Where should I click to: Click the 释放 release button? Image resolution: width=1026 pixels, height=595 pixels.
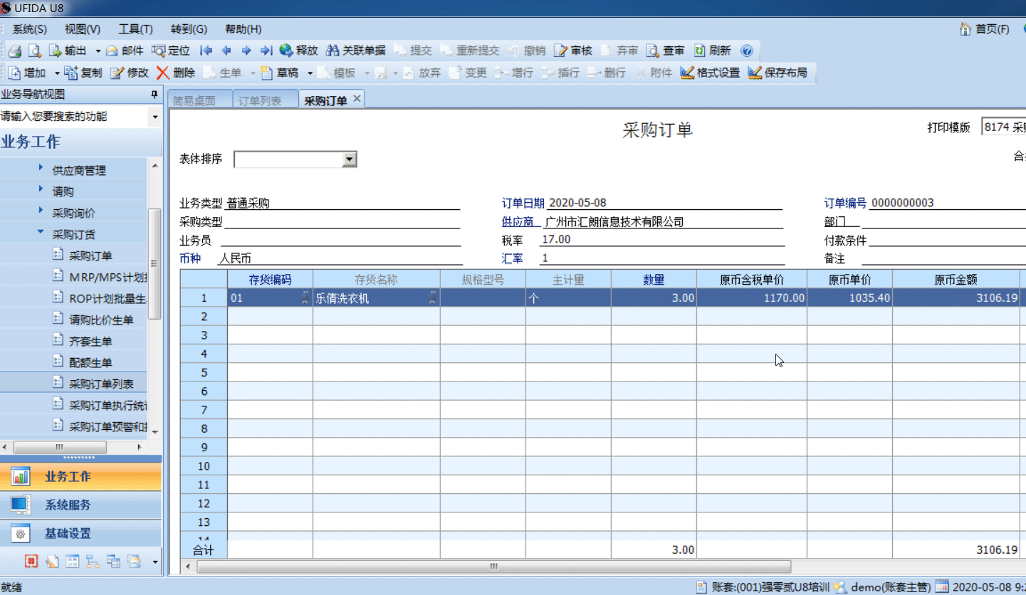[x=298, y=51]
